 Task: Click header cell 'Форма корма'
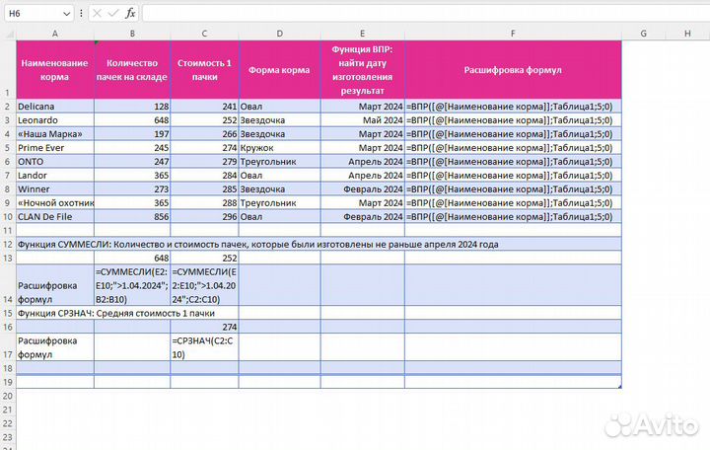point(279,70)
